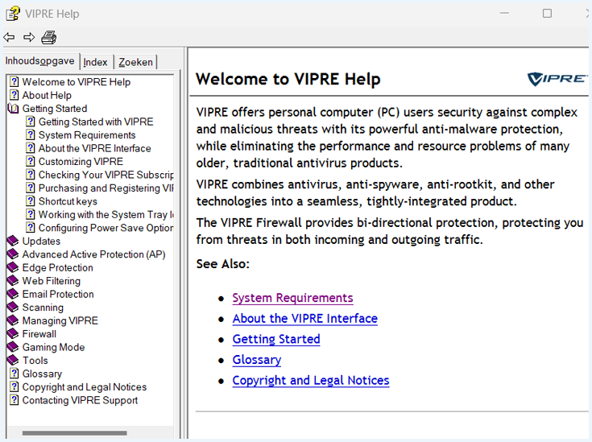The width and height of the screenshot is (592, 442).
Task: Expand the Updates book topic
Action: [x=41, y=242]
